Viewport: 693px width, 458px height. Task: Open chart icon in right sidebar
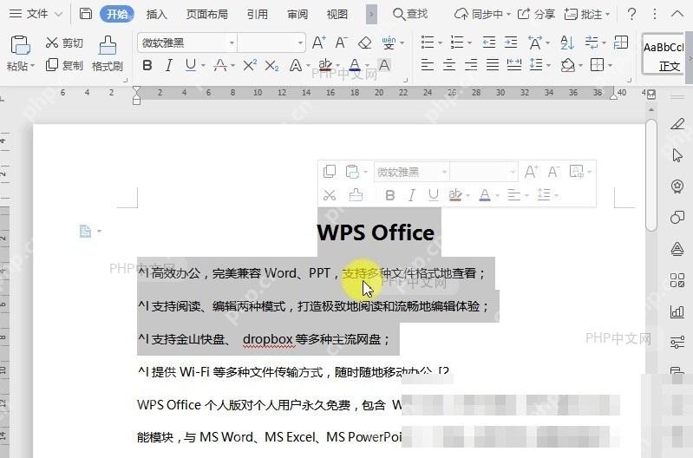(x=677, y=311)
